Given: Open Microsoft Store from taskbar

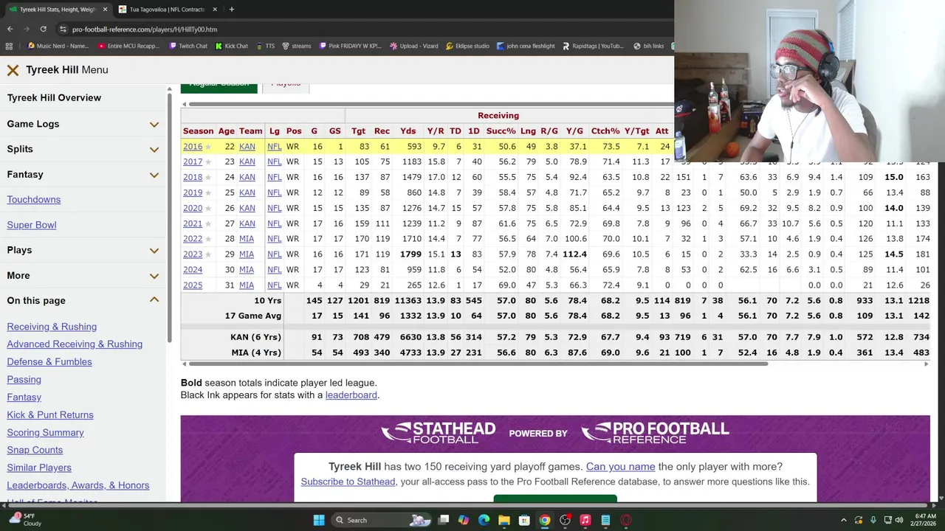Looking at the screenshot, I should [524, 520].
